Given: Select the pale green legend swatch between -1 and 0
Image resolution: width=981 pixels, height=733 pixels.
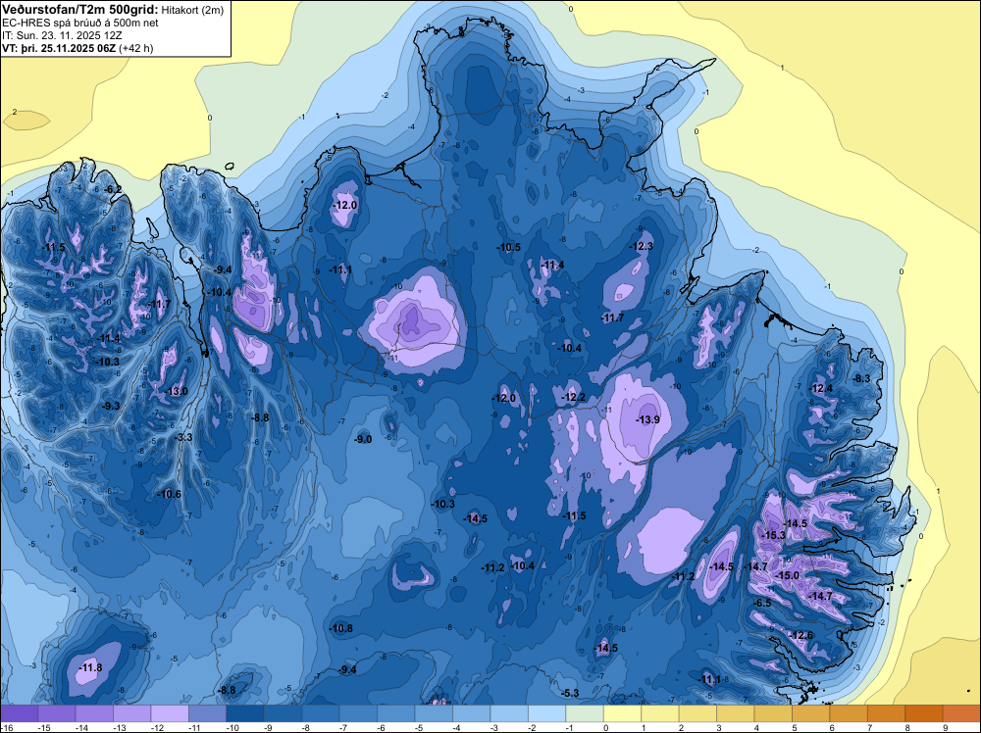Looking at the screenshot, I should pos(585,713).
